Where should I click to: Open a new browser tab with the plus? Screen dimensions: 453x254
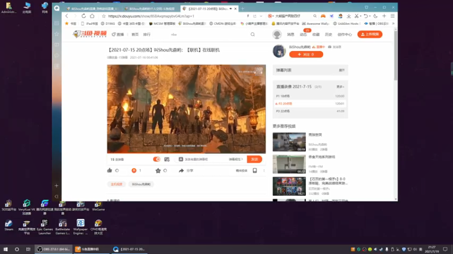[243, 8]
